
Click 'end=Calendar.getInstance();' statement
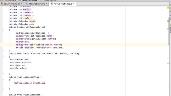pyautogui.click(x=32, y=33)
